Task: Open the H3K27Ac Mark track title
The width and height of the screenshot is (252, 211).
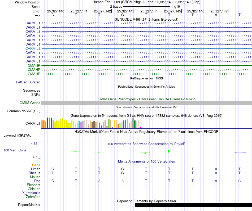Action: 146,132
